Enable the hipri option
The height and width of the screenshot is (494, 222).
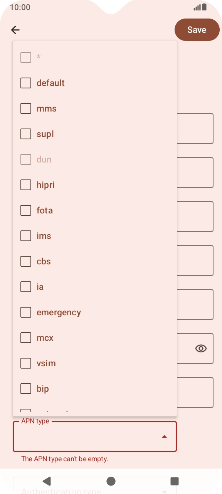pyautogui.click(x=25, y=185)
